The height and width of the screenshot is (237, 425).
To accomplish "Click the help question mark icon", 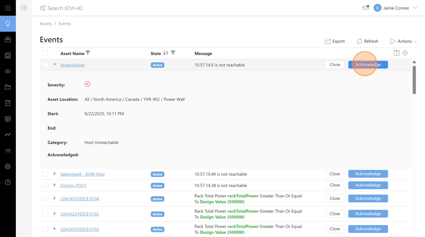I will pos(8,183).
